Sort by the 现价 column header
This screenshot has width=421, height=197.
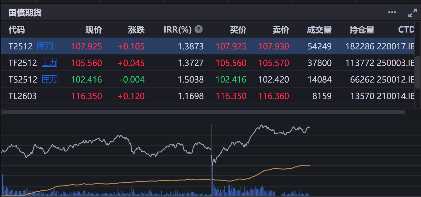[94, 30]
